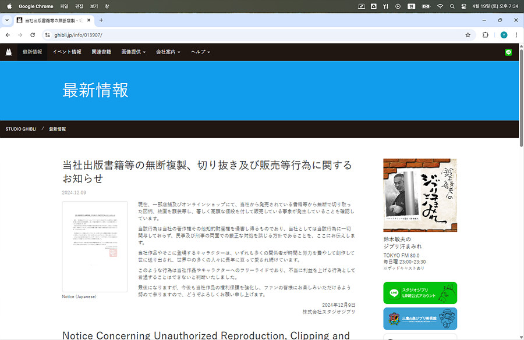Open the 편집 (Edit) menu
This screenshot has width=524, height=340.
pyautogui.click(x=79, y=6)
